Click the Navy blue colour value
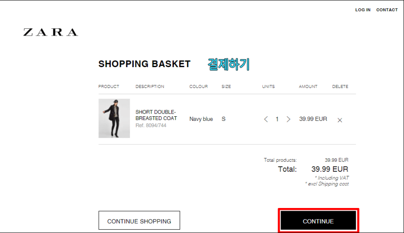The width and height of the screenshot is (404, 233). point(201,119)
